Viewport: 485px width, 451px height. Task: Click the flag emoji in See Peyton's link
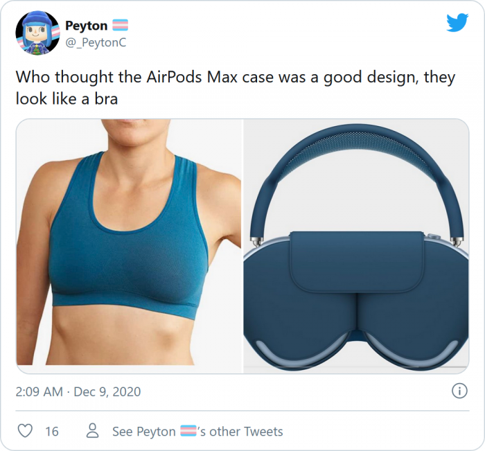[x=188, y=431]
